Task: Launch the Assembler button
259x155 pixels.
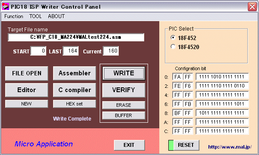Action: pos(75,73)
